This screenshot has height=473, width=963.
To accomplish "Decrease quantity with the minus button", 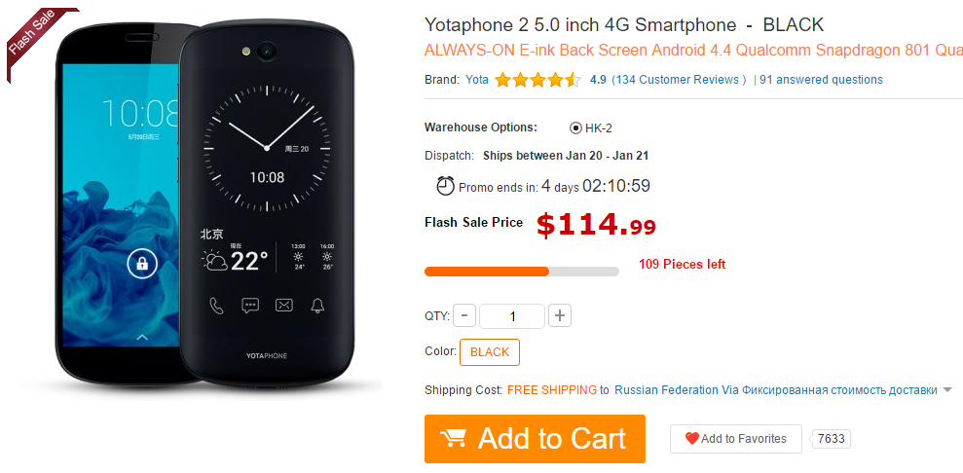I will click(x=464, y=316).
